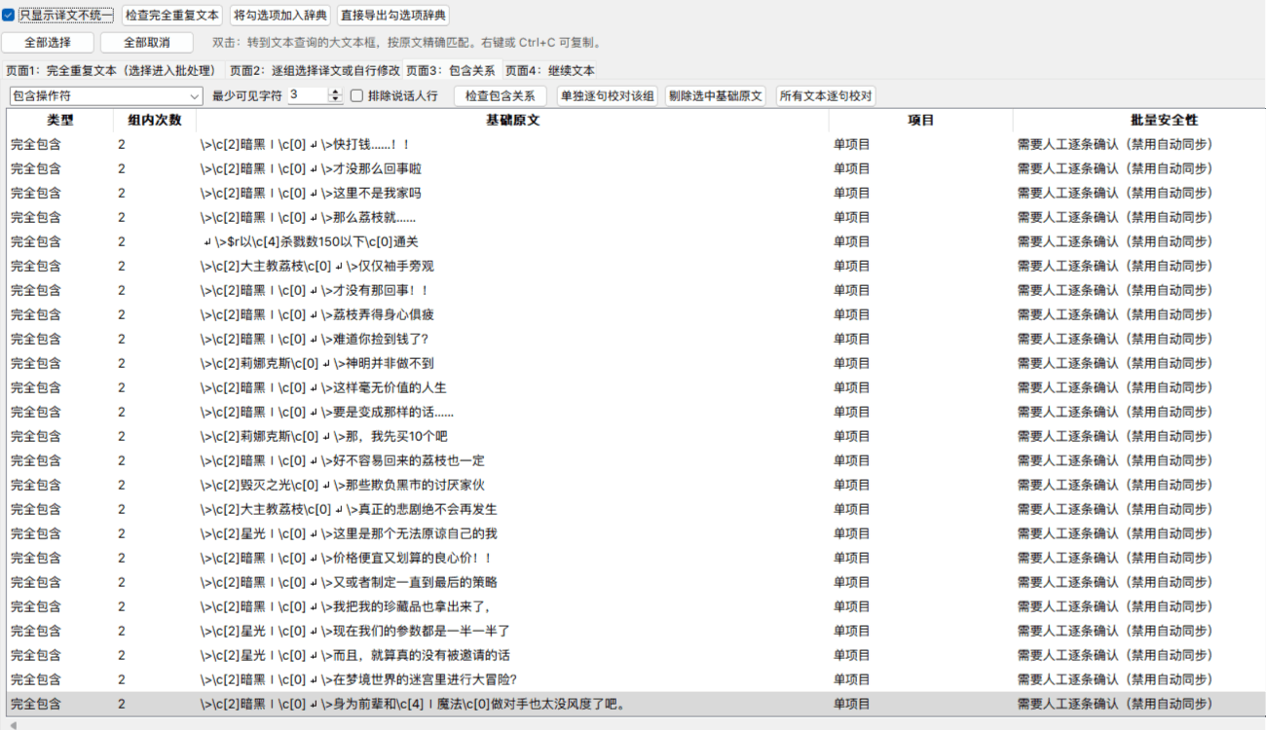This screenshot has width=1266, height=730.
Task: Open the 页面4：继续文本 tab
Action: (x=550, y=71)
